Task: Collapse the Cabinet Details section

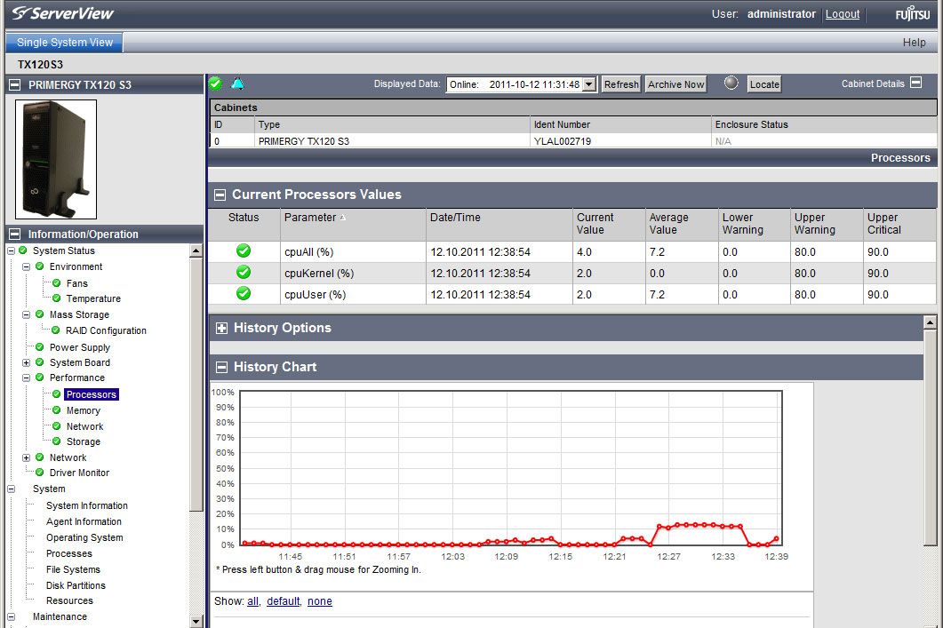Action: (916, 83)
